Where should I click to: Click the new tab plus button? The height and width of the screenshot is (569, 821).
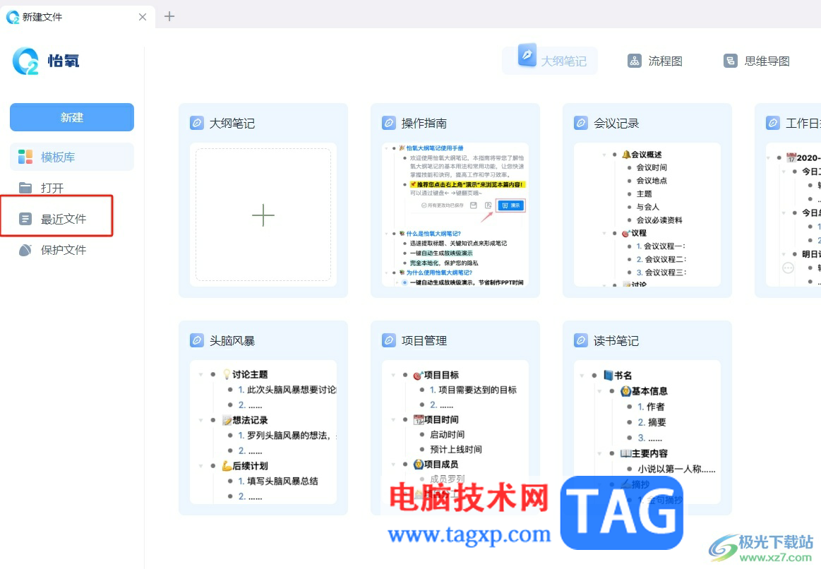click(169, 16)
